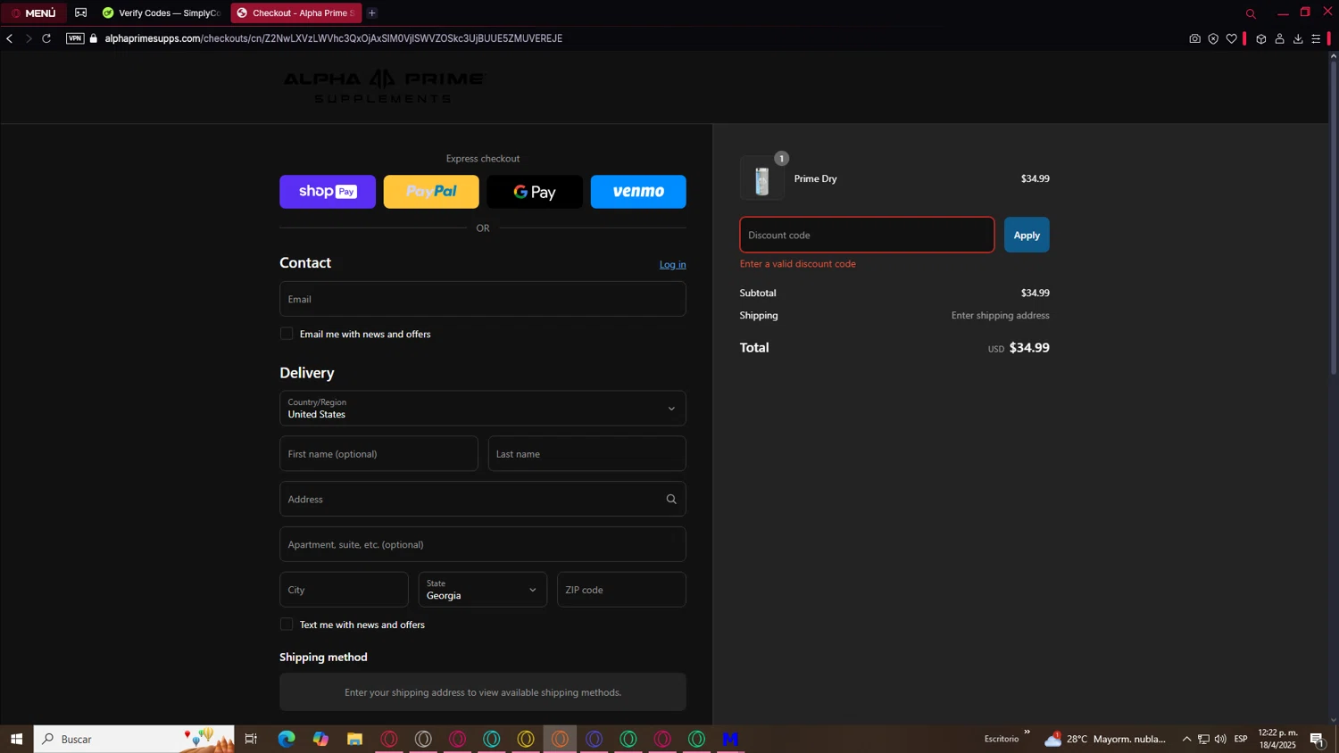Image resolution: width=1339 pixels, height=753 pixels.
Task: Click the Address input field
Action: [x=483, y=499]
